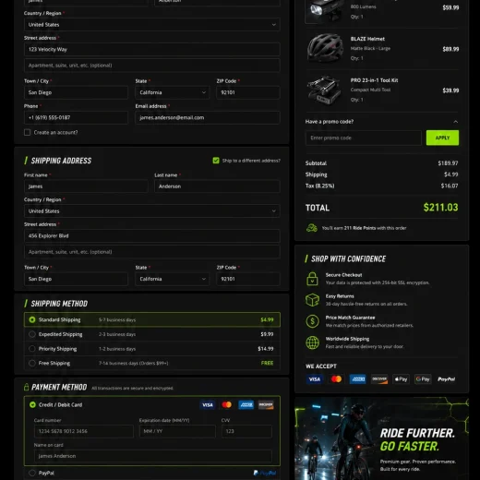The width and height of the screenshot is (480, 480).
Task: Click the Tax (8.25%) line
Action: point(381,186)
